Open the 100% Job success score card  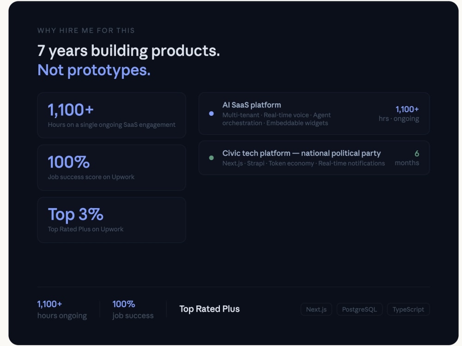[x=112, y=168]
